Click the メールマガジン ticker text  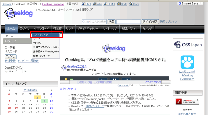pos(153,82)
